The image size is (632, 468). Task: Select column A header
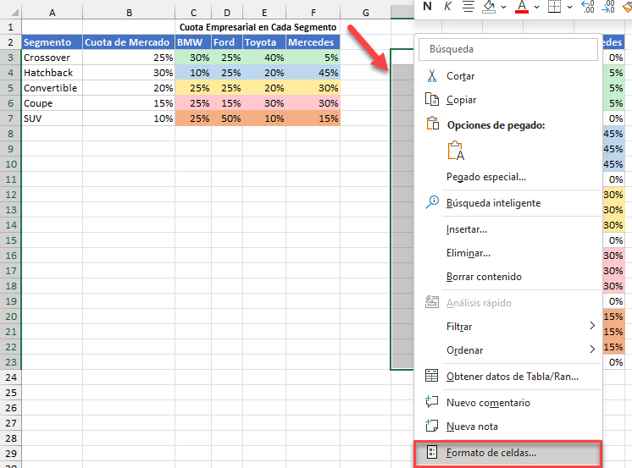click(52, 13)
